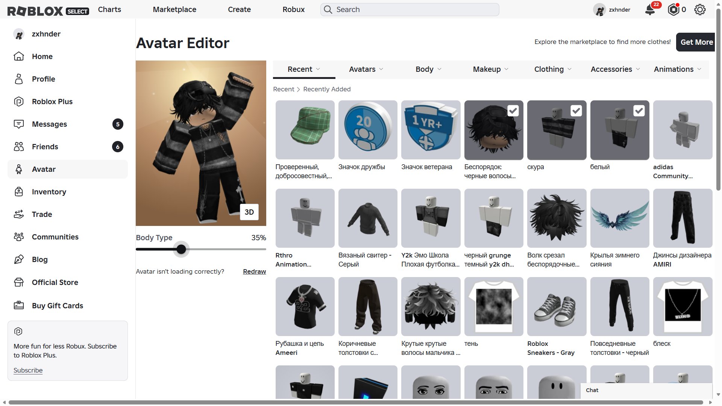Image resolution: width=722 pixels, height=406 pixels.
Task: Click the Buy Gift Cards icon
Action: click(x=19, y=305)
